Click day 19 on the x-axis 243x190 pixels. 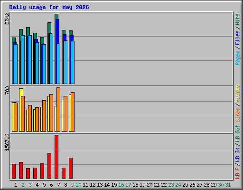click(x=142, y=185)
